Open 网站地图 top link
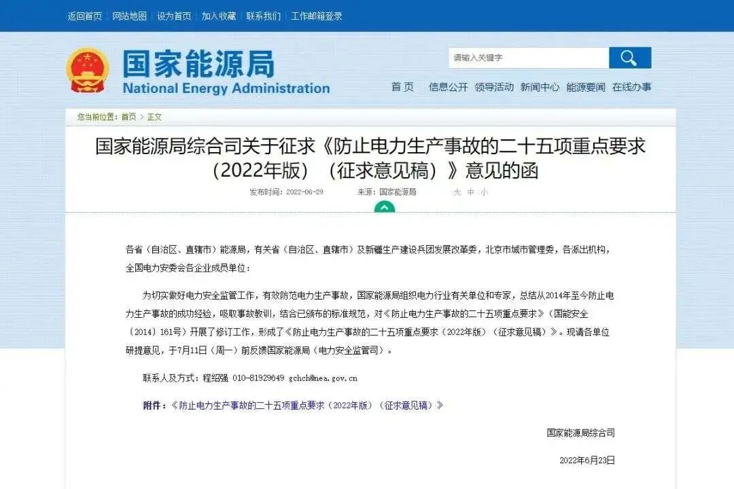Viewport: 734px width, 489px height. tap(130, 16)
